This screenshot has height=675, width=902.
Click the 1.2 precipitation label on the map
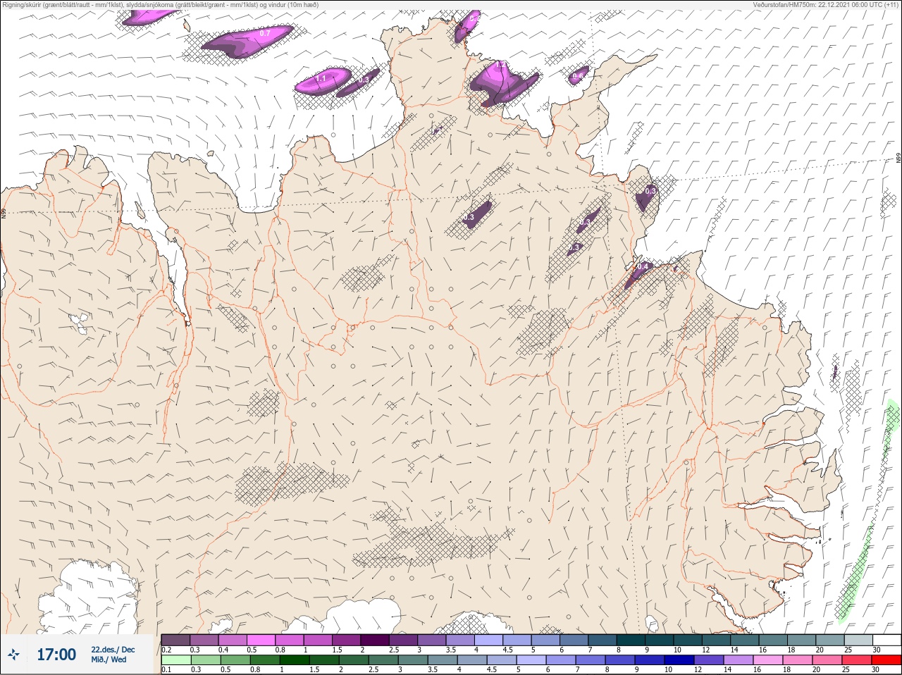[501, 65]
